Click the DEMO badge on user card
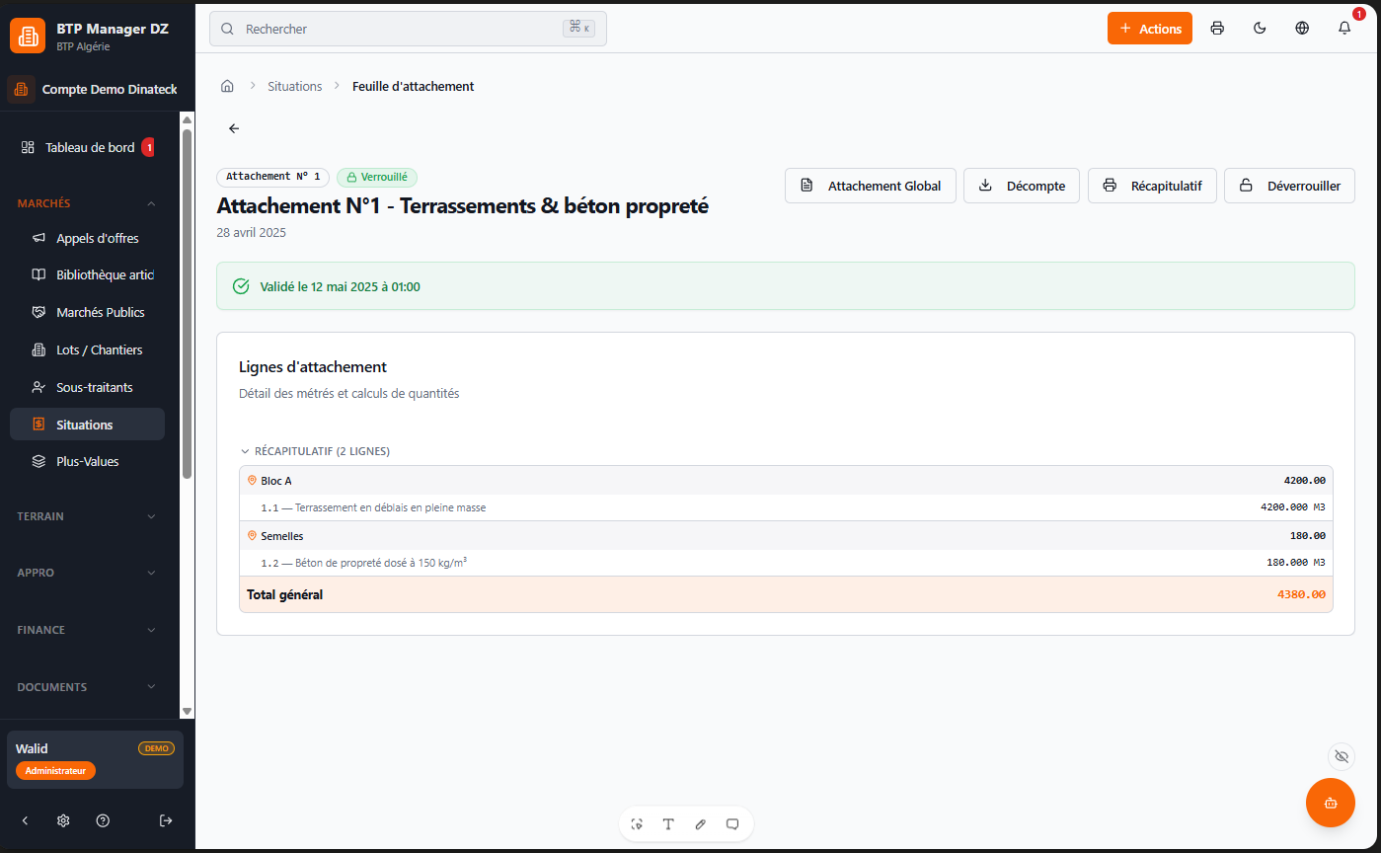This screenshot has height=853, width=1381. pyautogui.click(x=156, y=748)
